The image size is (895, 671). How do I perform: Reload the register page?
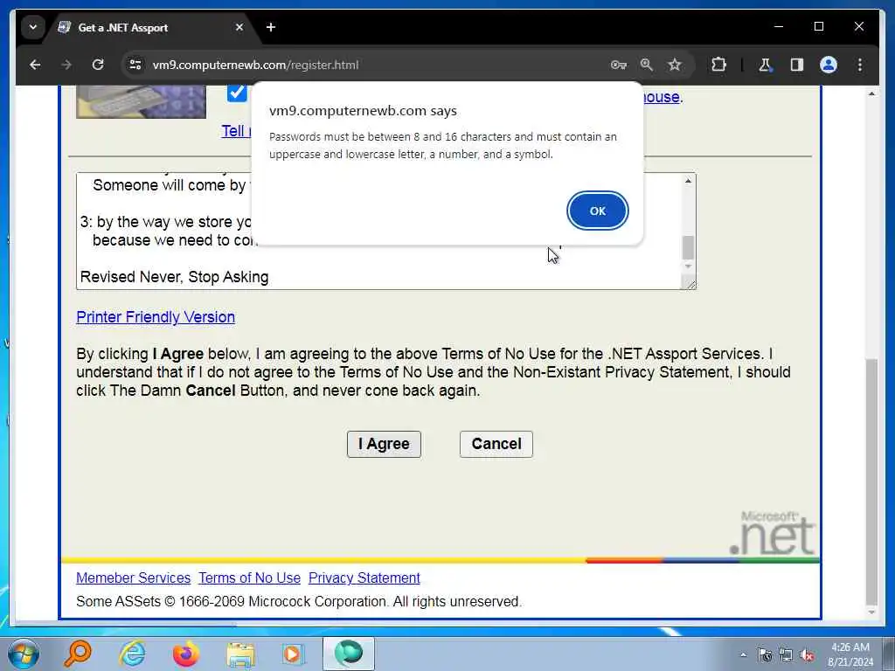click(x=98, y=65)
